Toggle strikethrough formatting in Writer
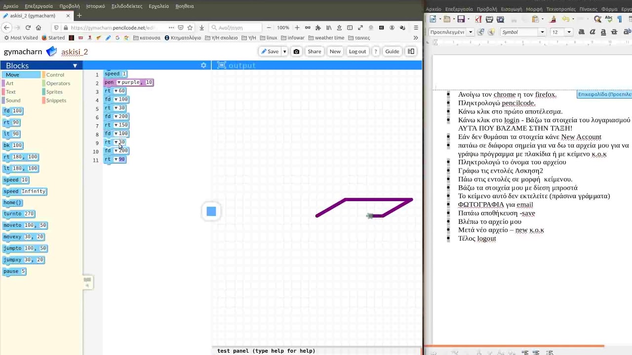The height and width of the screenshot is (355, 632). click(x=614, y=32)
